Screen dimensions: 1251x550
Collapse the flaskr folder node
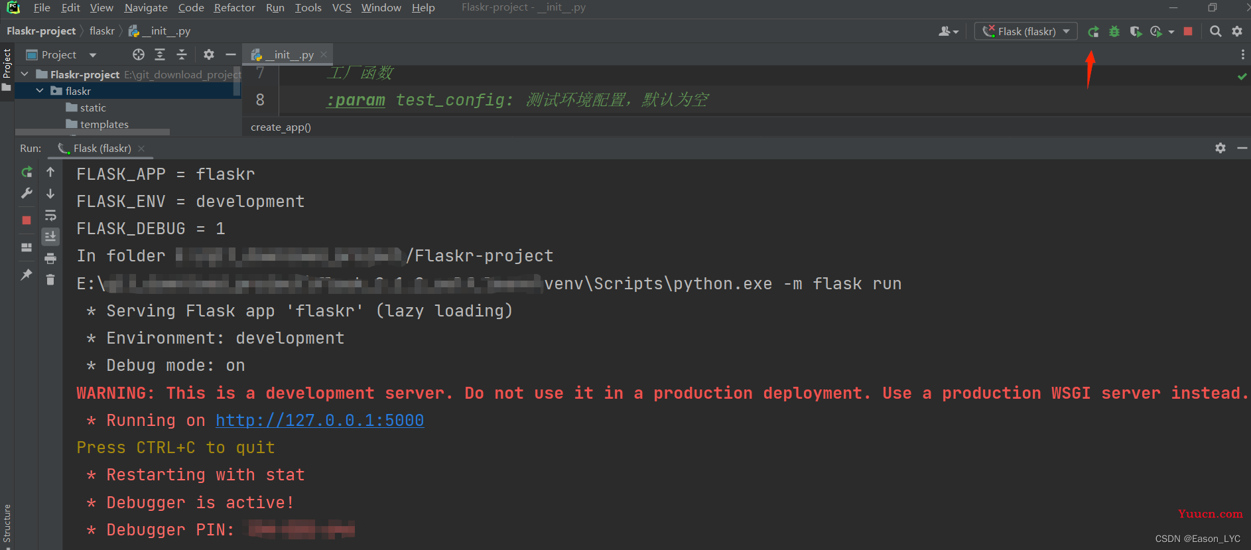tap(40, 91)
